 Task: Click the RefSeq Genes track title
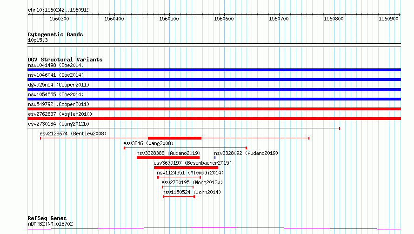click(47, 218)
